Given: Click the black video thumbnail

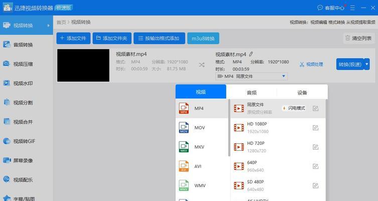Looking at the screenshot, I should tap(83, 65).
